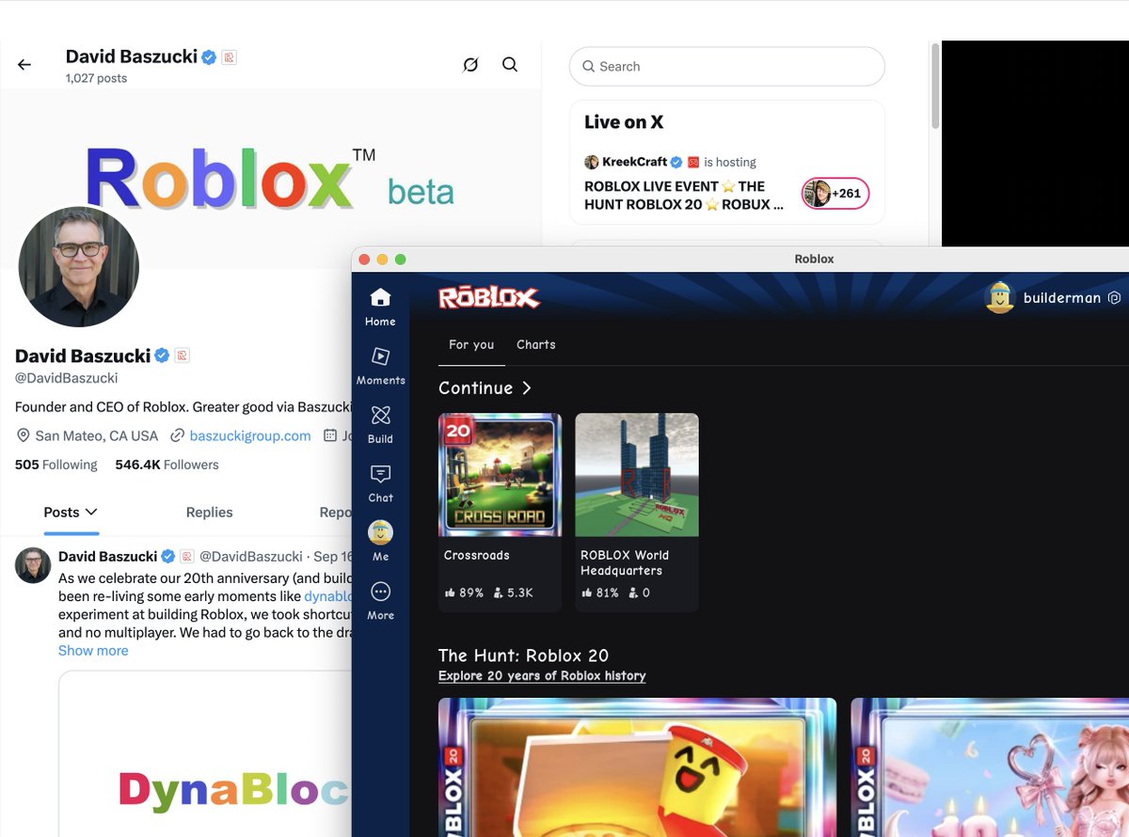Viewport: 1129px width, 837px height.
Task: Click the 1,027 posts count text
Action: [96, 78]
